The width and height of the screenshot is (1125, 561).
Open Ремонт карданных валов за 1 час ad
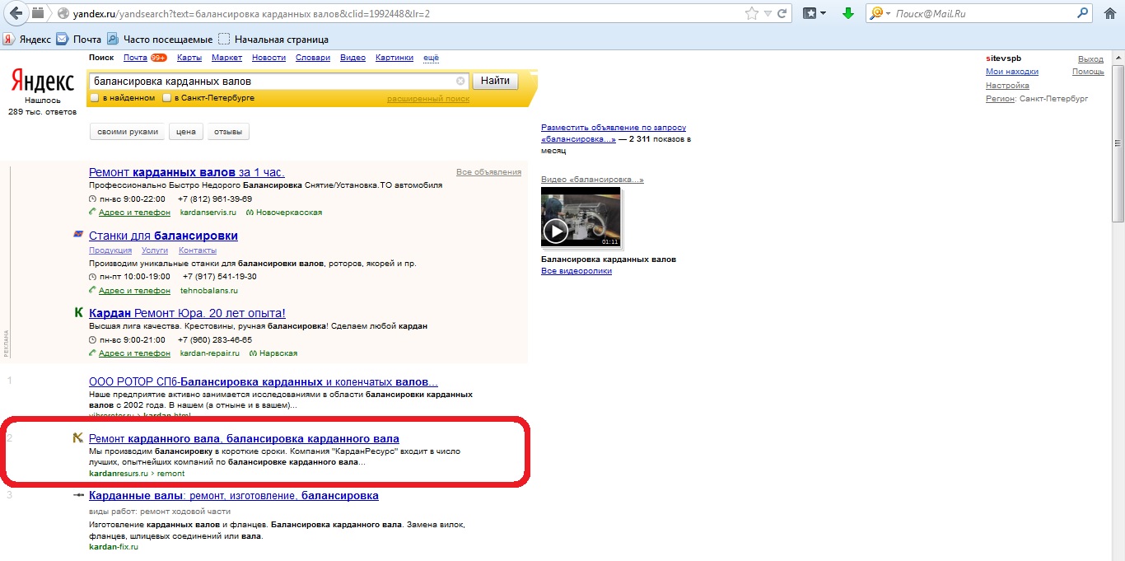(x=187, y=172)
